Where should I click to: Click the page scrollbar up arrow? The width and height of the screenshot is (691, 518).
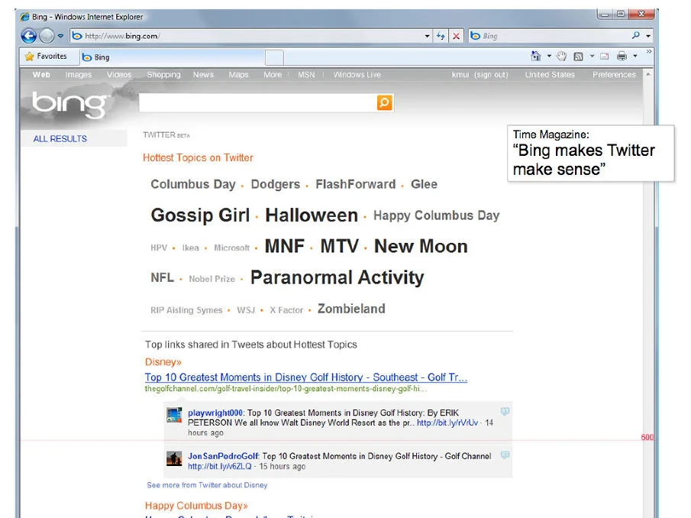coord(647,75)
